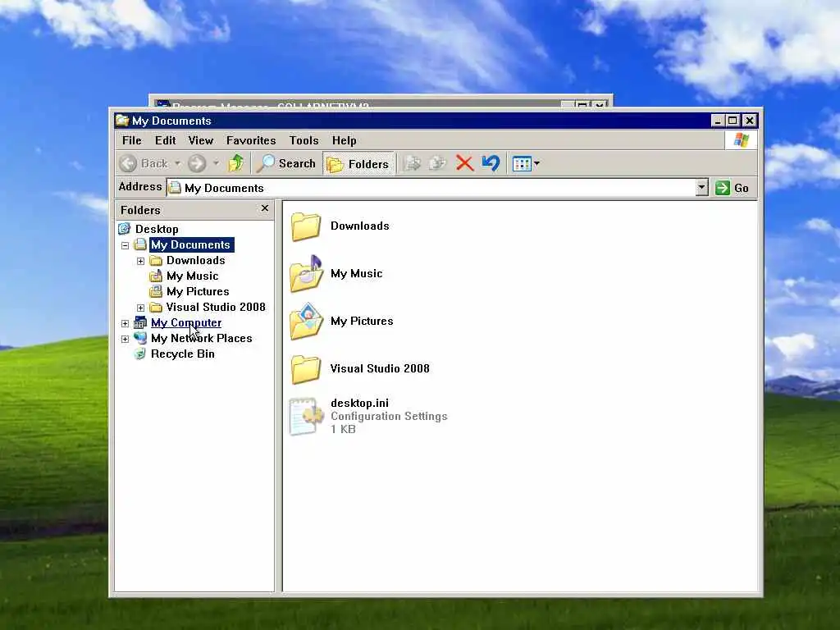Click the Forward arrow toolbar button
The image size is (840, 630).
(x=197, y=163)
